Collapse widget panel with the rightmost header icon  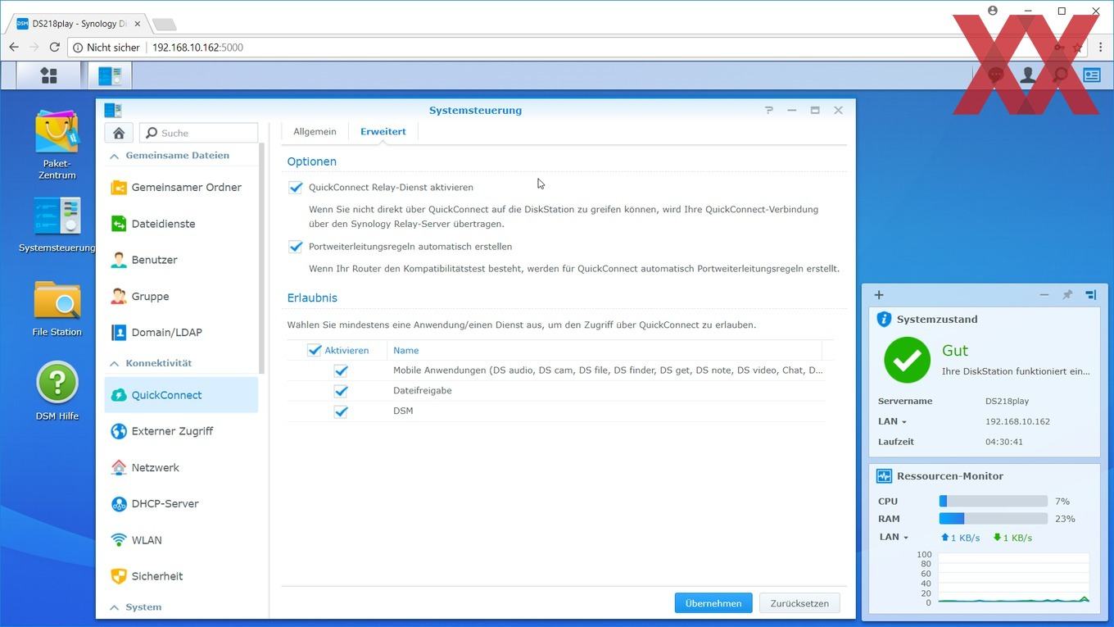(x=1091, y=295)
